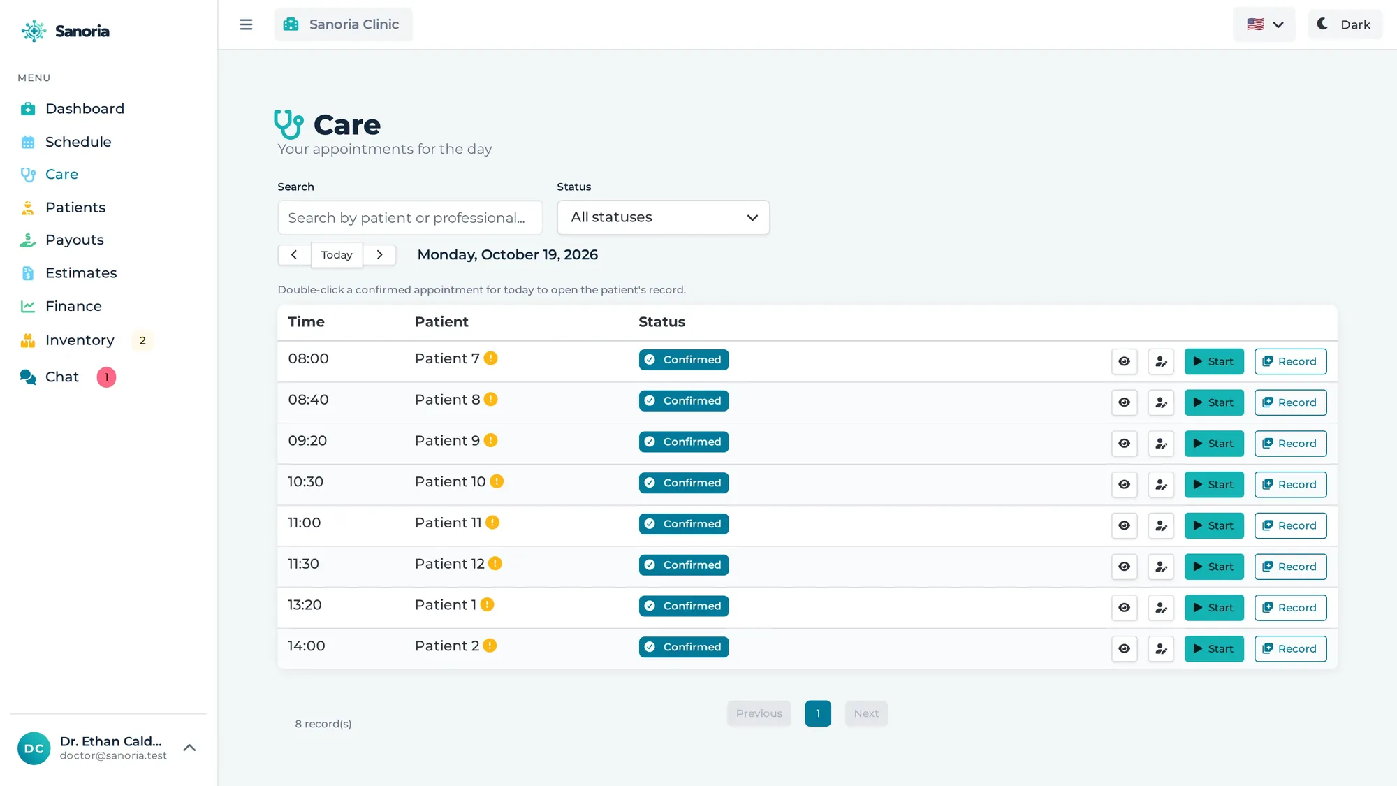The height and width of the screenshot is (786, 1397).
Task: Open Schedule in the sidebar
Action: pyautogui.click(x=78, y=142)
